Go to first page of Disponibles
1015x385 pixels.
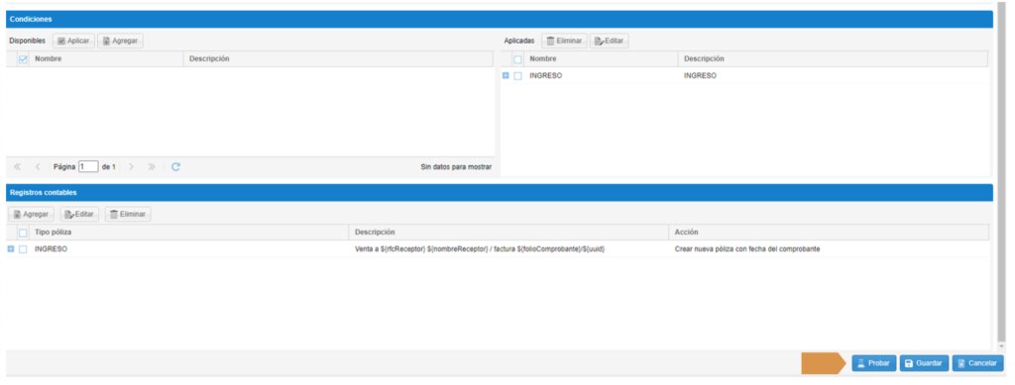18,166
